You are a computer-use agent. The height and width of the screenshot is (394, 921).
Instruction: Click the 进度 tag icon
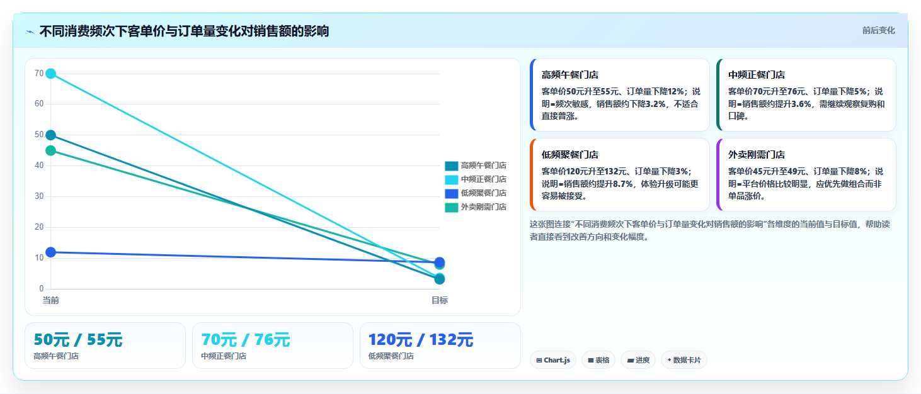coord(631,361)
